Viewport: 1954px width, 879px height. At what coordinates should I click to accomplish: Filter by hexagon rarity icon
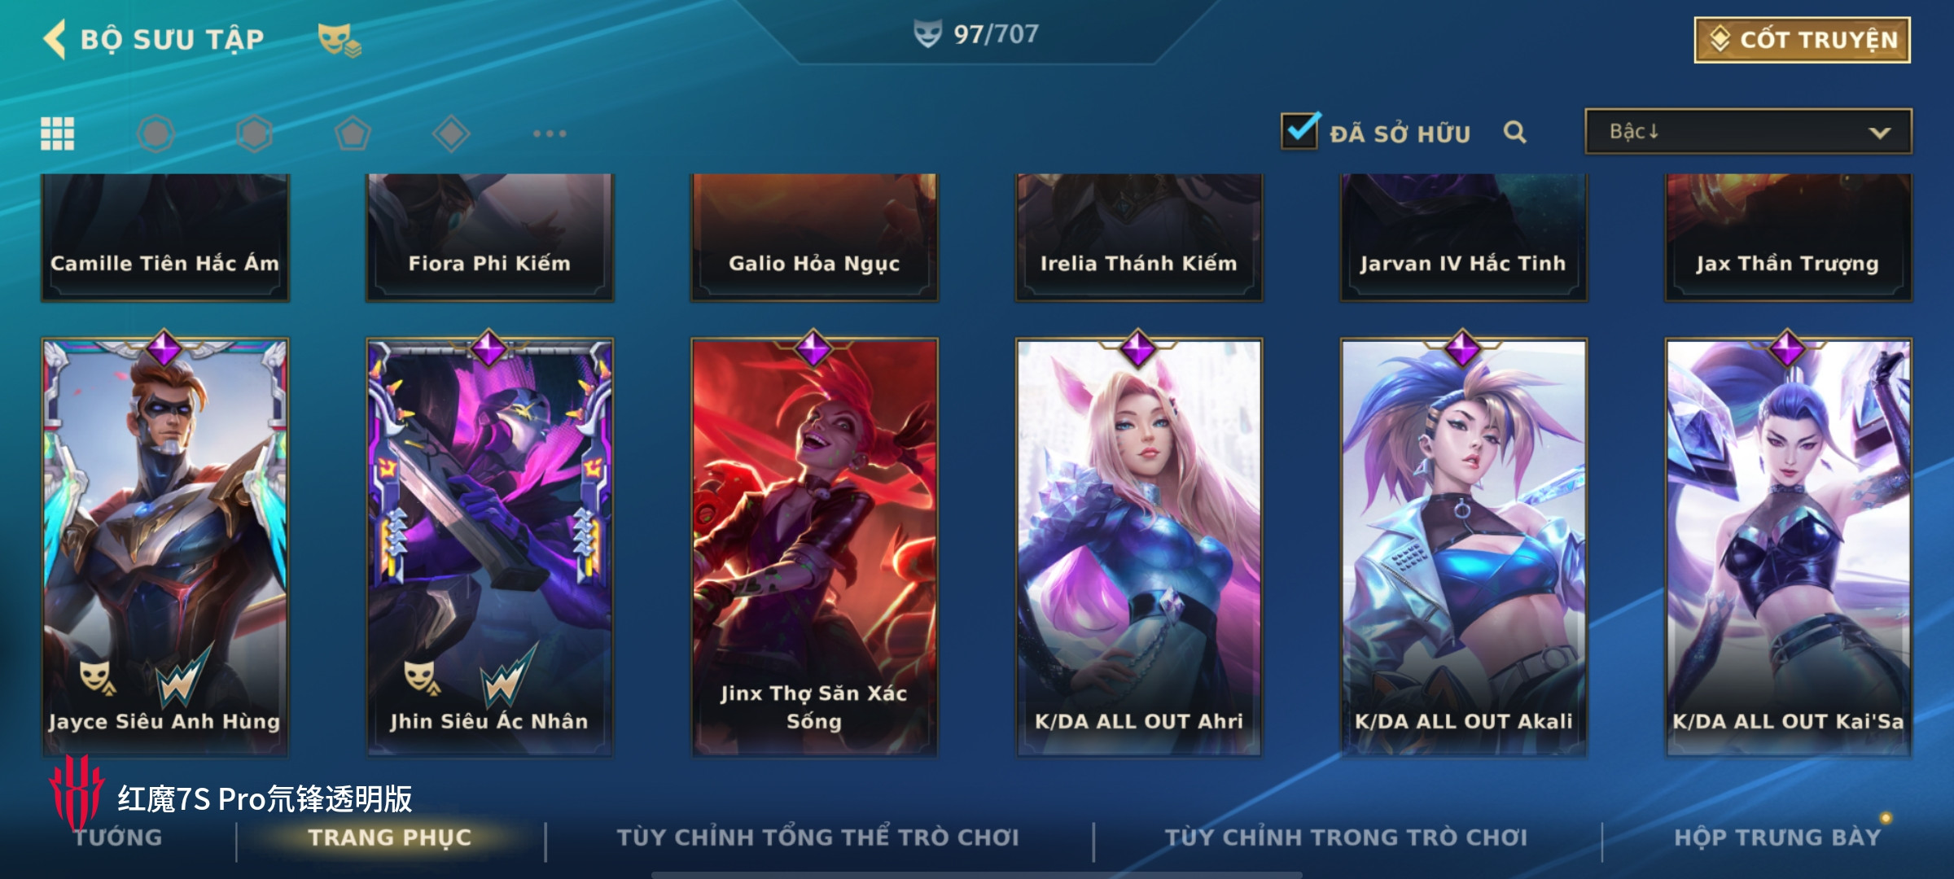[254, 133]
